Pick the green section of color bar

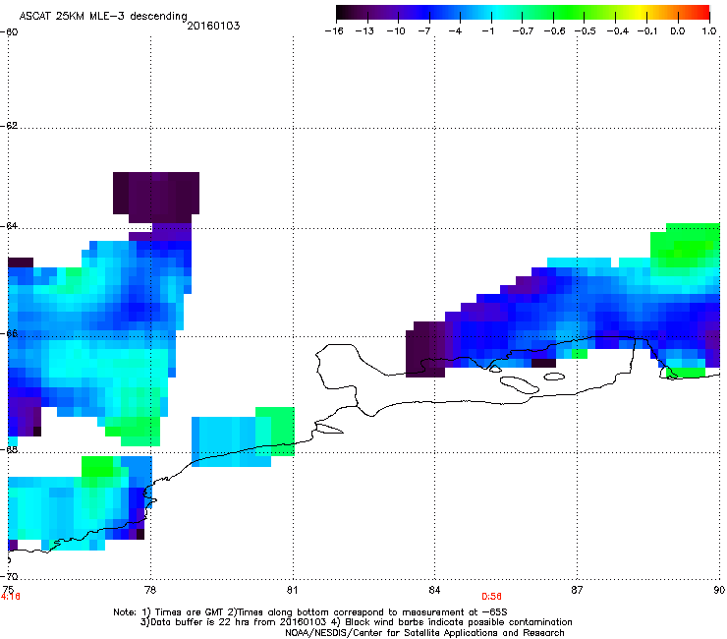[570, 13]
